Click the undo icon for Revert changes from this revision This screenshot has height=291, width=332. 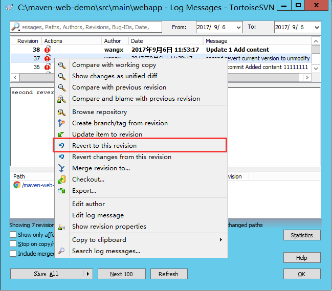point(61,157)
